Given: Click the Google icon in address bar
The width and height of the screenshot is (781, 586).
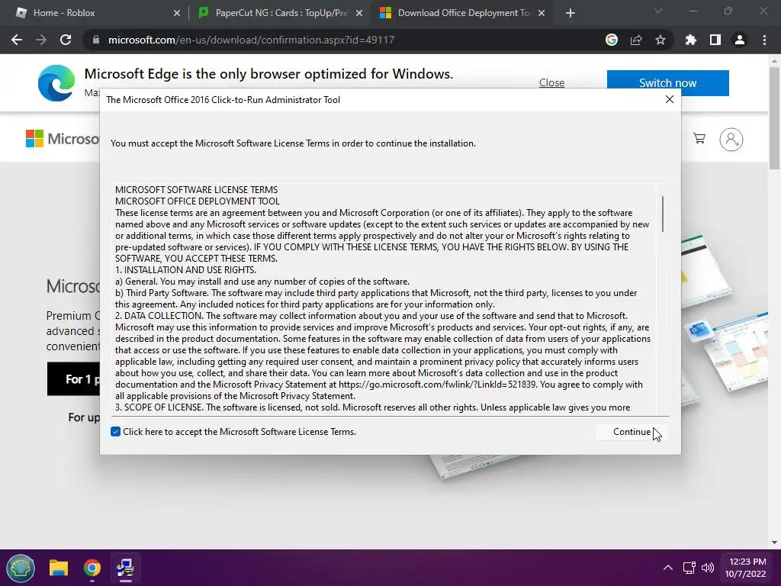Looking at the screenshot, I should pos(612,40).
